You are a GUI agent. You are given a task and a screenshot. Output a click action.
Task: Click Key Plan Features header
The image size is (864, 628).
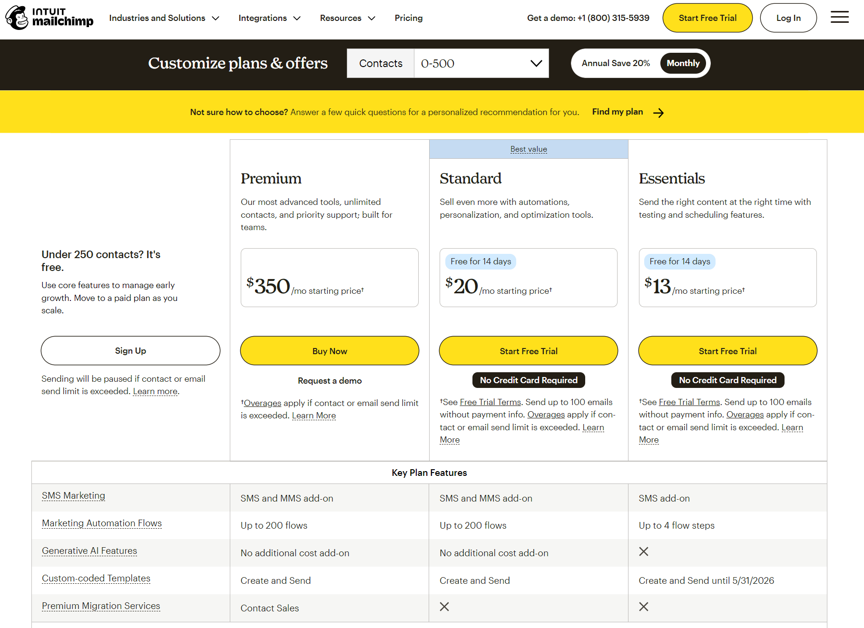click(x=429, y=473)
